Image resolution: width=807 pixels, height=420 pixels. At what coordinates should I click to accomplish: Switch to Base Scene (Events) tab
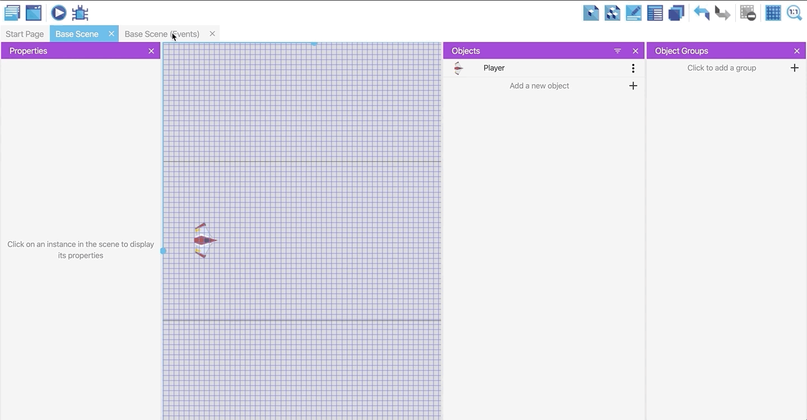[161, 34]
